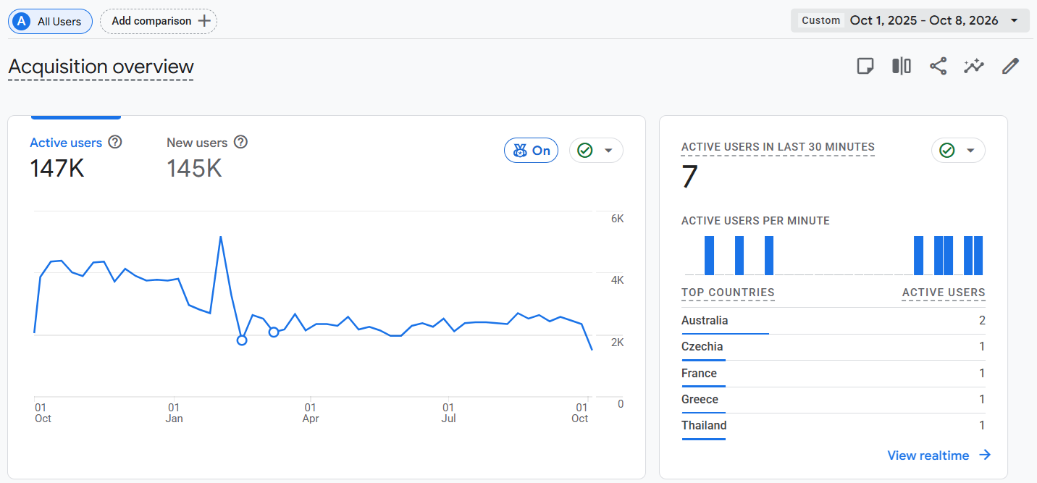Screen dimensions: 1037x483
Task: Click the Greece country row
Action: pos(834,400)
